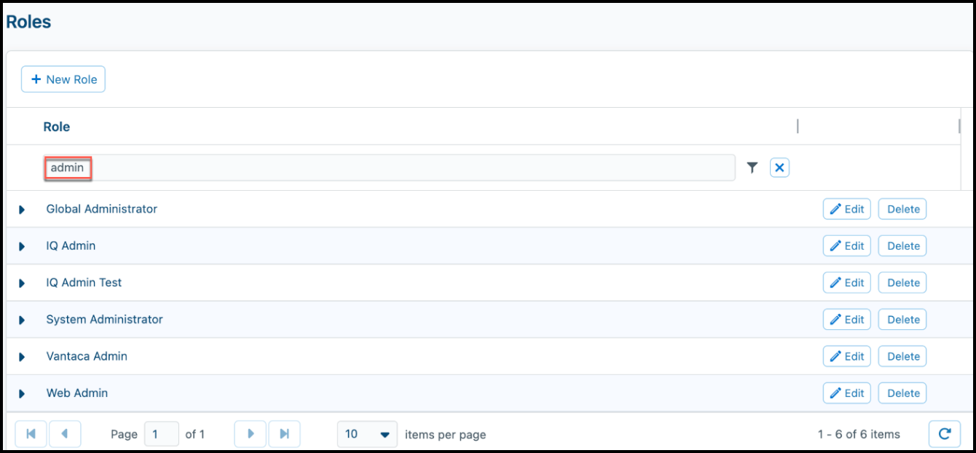Go to the first page
The width and height of the screenshot is (976, 453).
pos(31,434)
